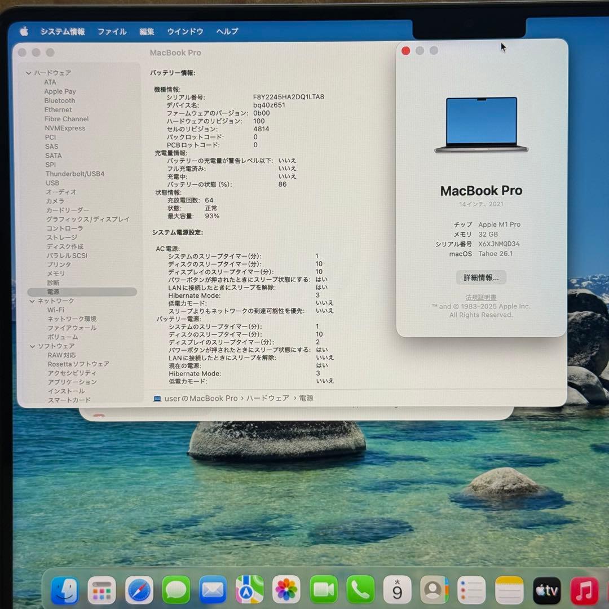Screen dimensions: 609x609
Task: Open Notes from the Dock
Action: [509, 590]
